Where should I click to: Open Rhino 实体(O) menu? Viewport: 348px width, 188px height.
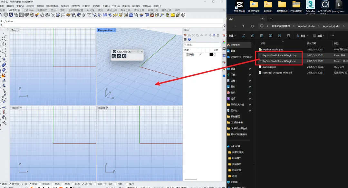click(65, 6)
